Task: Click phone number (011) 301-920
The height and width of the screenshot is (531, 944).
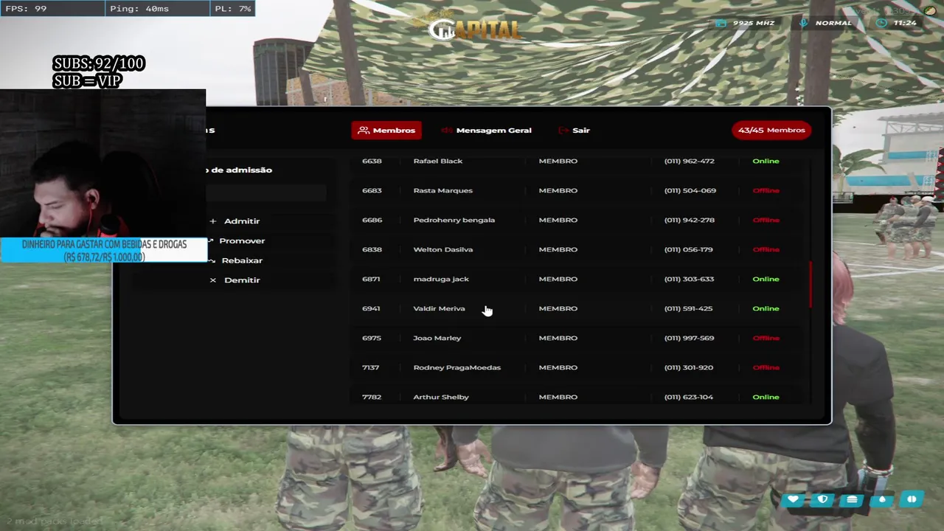Action: 688,367
